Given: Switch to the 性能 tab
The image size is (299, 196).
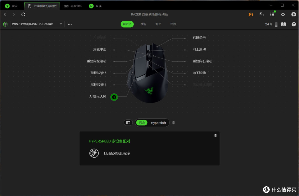Looking at the screenshot, I should tap(143, 24).
